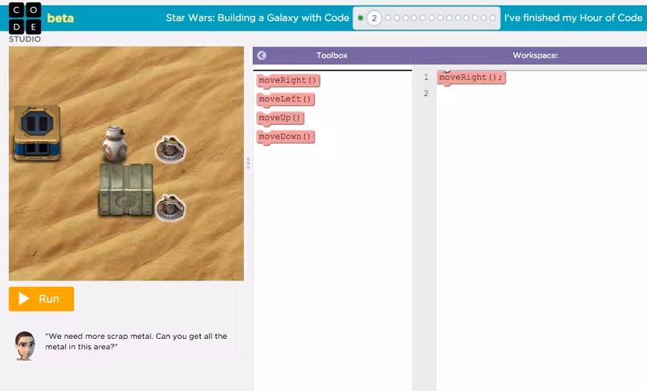Click the blue and yellow container in the sand
Screen dimensions: 647x391
click(x=37, y=133)
